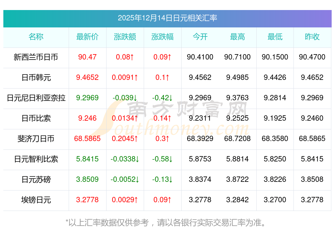Select the 新西兰币日币 row name
Screen dimensions: 335x233
coord(36,57)
